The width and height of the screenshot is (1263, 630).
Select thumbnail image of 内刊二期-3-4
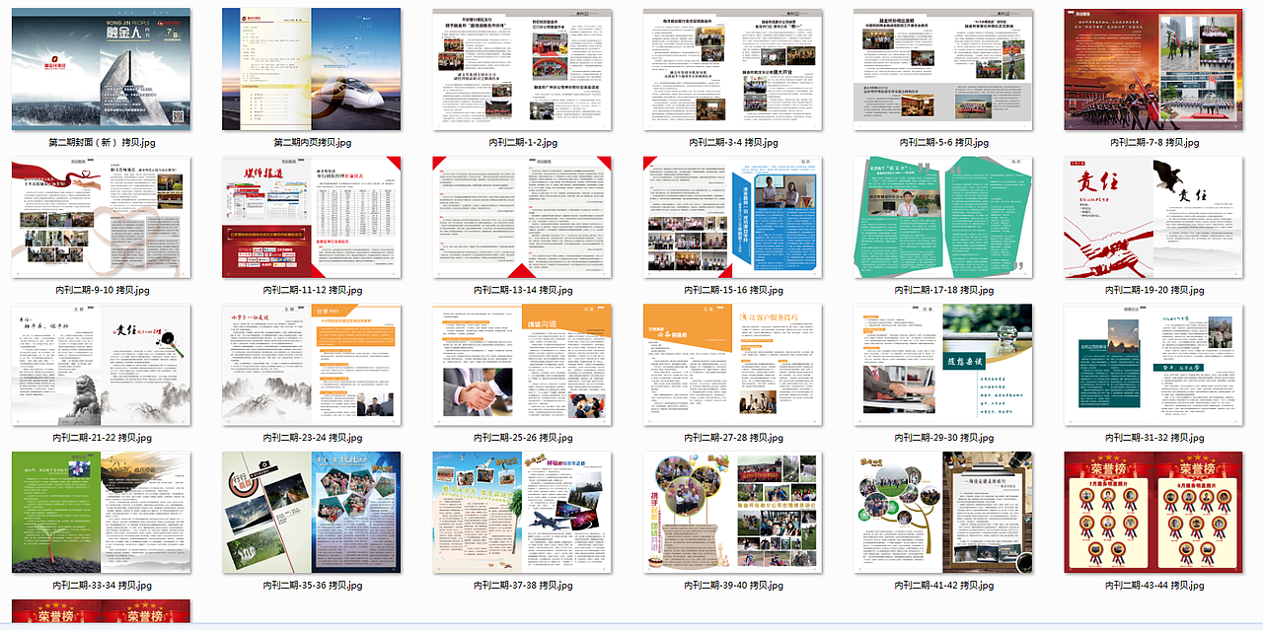point(732,69)
